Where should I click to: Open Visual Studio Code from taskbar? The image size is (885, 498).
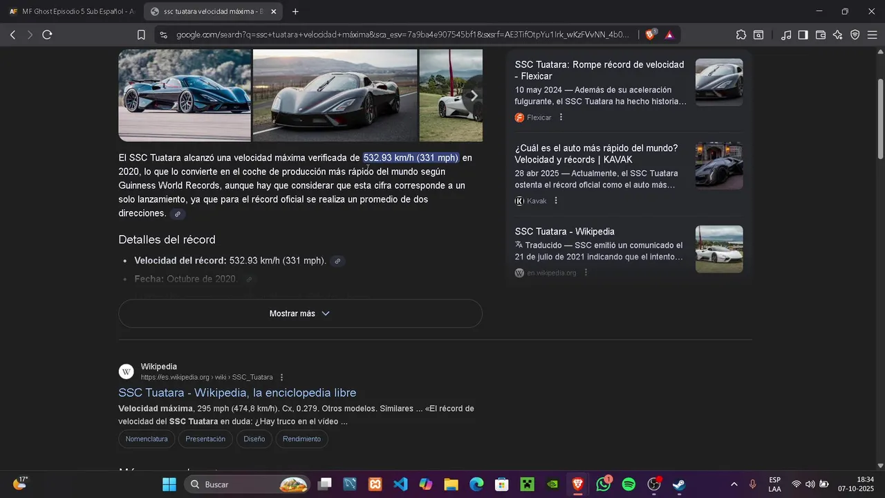tap(400, 484)
